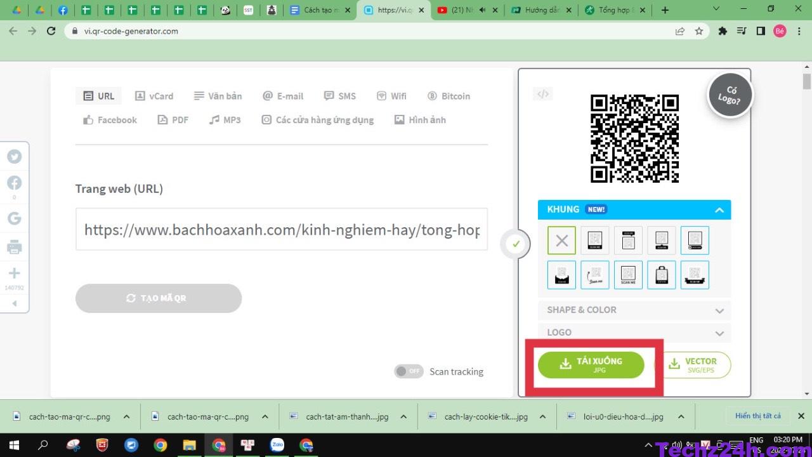Select the vCard QR type tab
812x457 pixels.
point(154,96)
